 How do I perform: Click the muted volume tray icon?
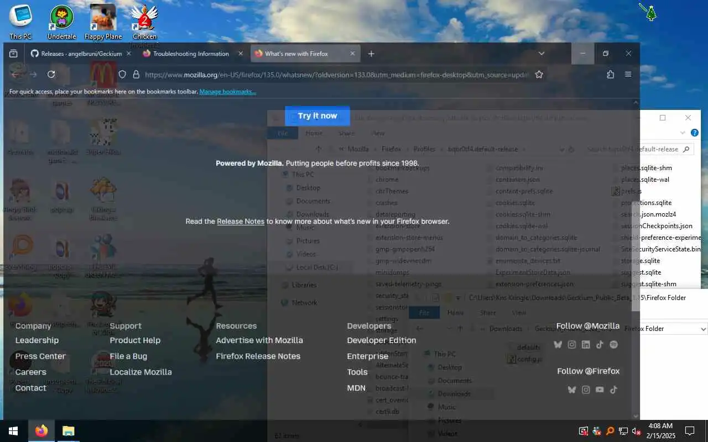pos(636,431)
